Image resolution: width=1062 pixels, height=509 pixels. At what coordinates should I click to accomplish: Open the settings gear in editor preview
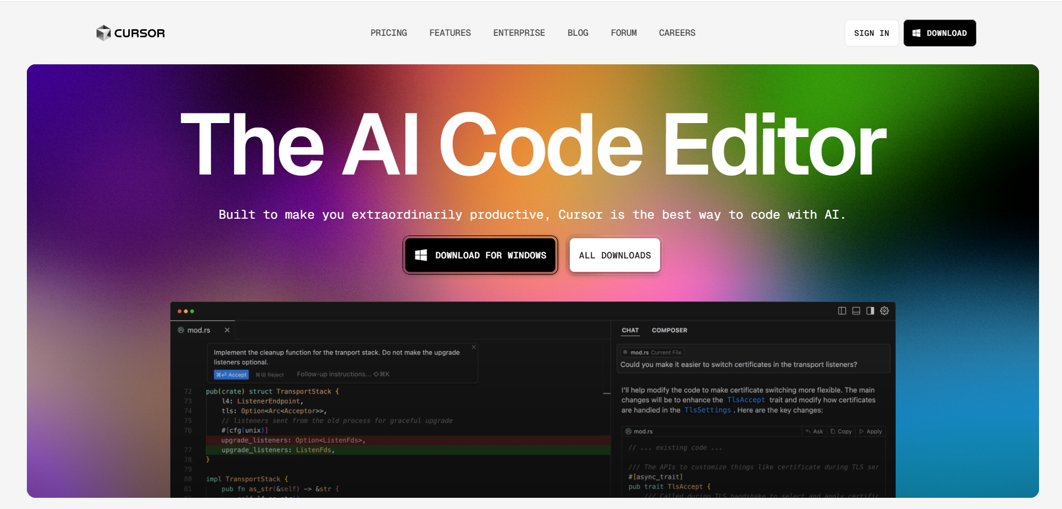pyautogui.click(x=885, y=310)
